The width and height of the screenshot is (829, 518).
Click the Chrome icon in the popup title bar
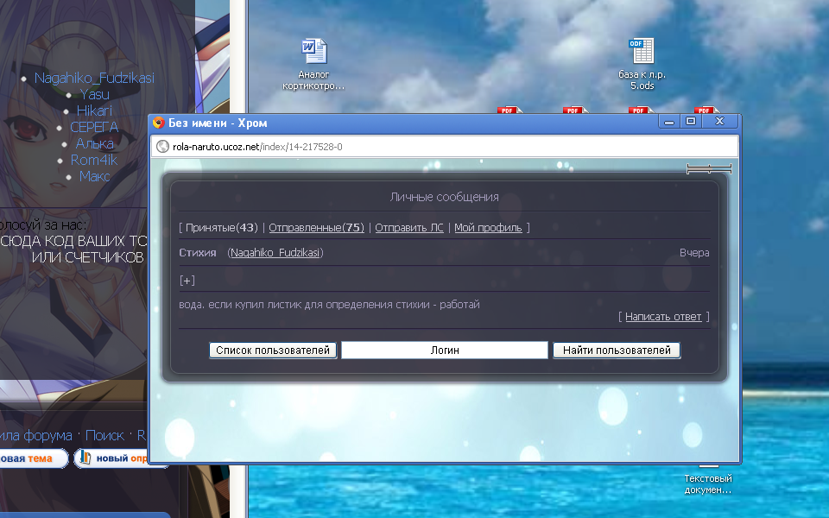[159, 123]
